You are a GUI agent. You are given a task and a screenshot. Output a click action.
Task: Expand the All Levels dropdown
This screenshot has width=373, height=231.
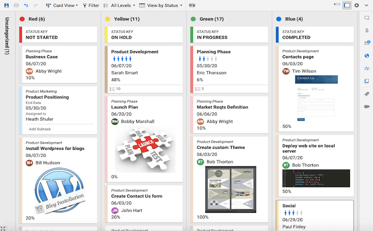click(119, 5)
